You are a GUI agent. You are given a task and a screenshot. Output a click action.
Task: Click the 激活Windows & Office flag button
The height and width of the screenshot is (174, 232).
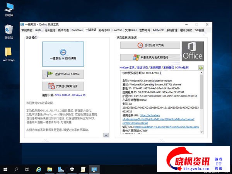click(63, 74)
